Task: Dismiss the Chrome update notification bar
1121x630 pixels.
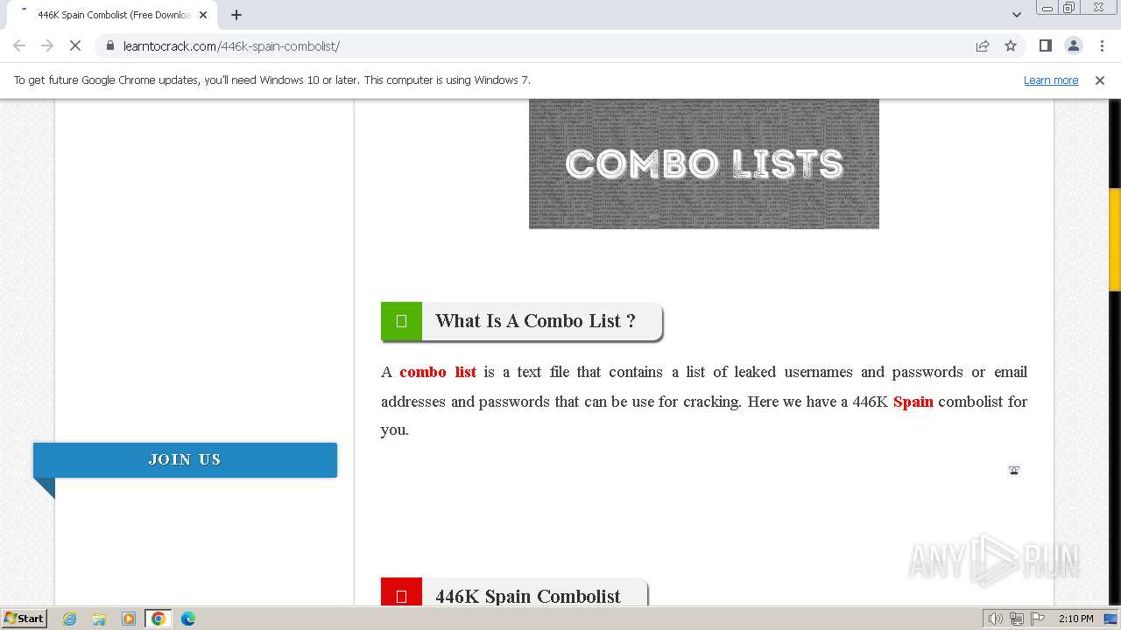Action: [x=1100, y=80]
